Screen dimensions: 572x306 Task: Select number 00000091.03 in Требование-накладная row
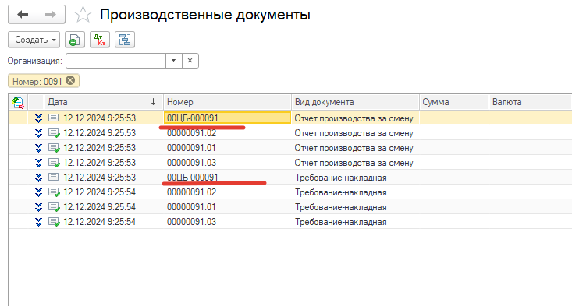pos(191,222)
